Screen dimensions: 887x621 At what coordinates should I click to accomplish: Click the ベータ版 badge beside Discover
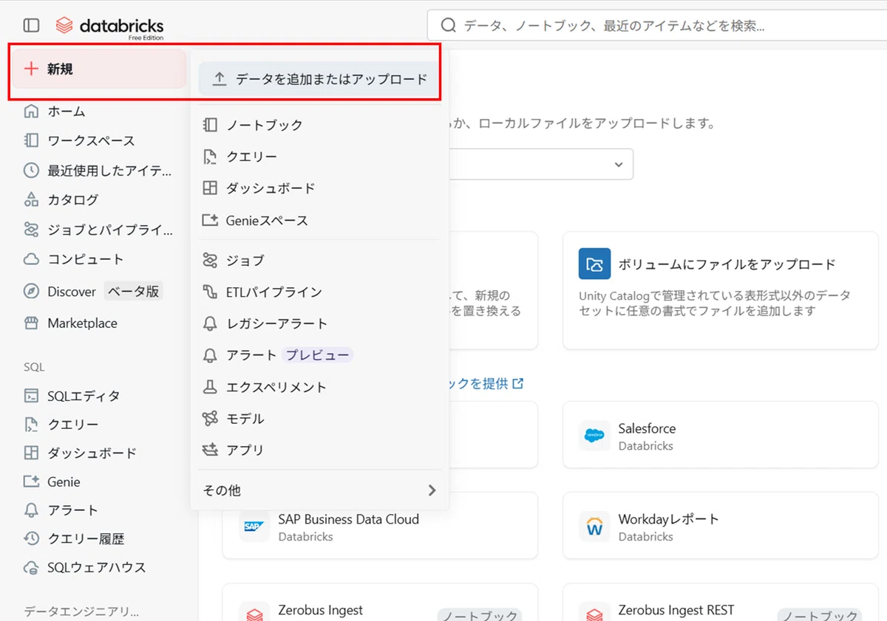[134, 291]
